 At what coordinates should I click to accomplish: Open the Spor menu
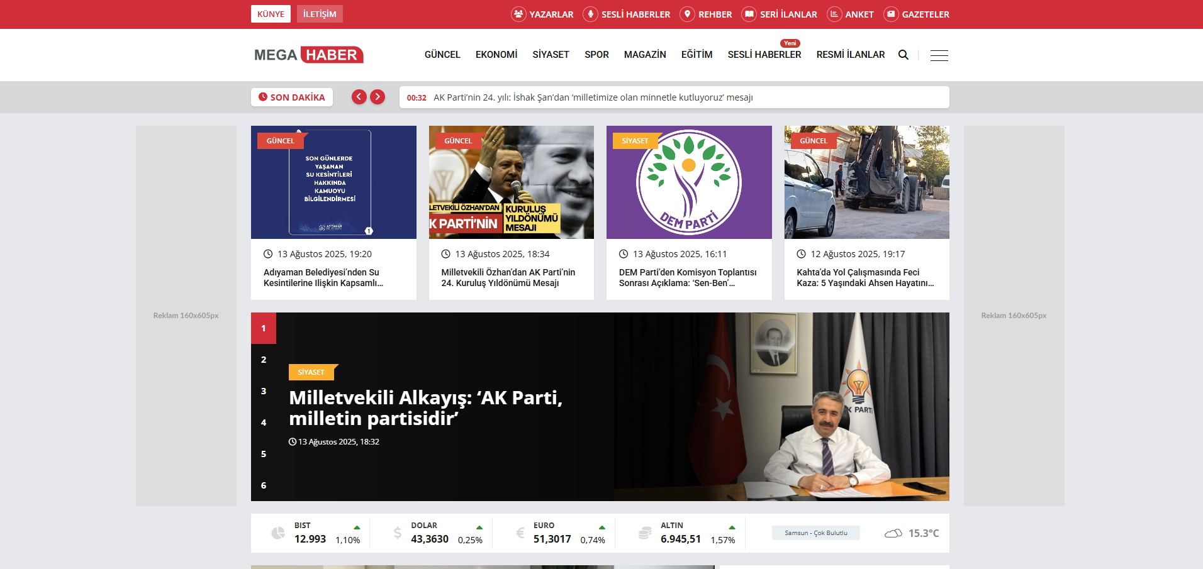point(596,55)
